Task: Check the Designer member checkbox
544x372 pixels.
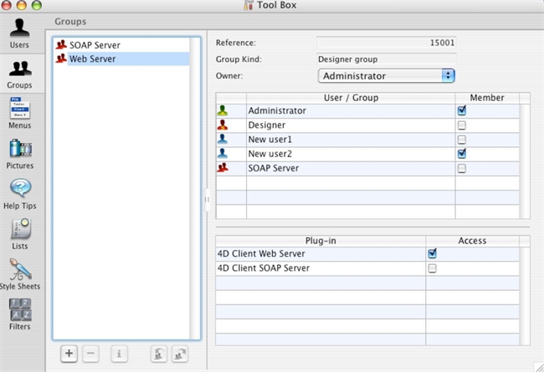Action: pos(461,125)
